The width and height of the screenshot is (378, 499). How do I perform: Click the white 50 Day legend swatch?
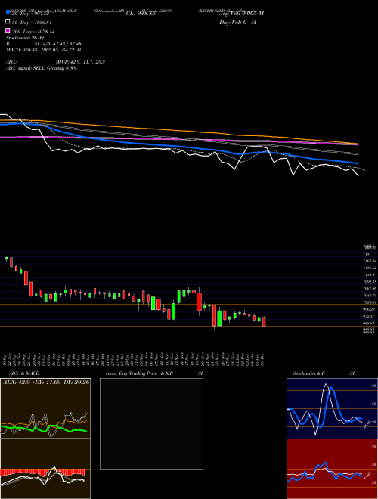pos(8,21)
